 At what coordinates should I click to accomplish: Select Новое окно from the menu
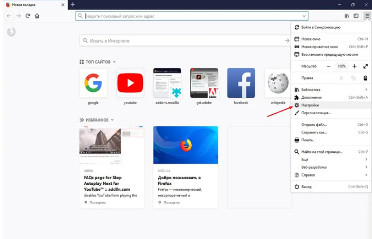331,39
